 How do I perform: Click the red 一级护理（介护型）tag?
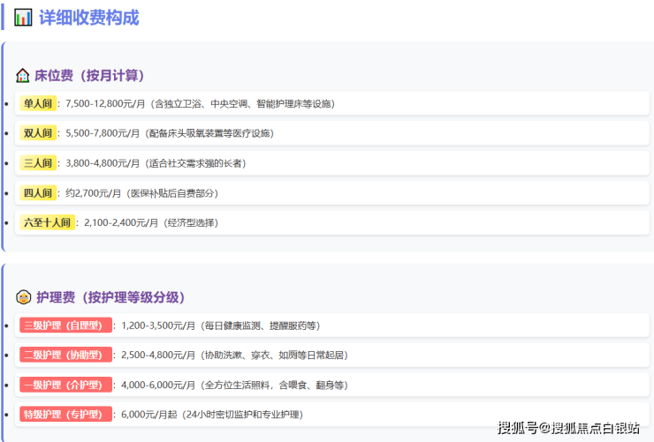(65, 386)
